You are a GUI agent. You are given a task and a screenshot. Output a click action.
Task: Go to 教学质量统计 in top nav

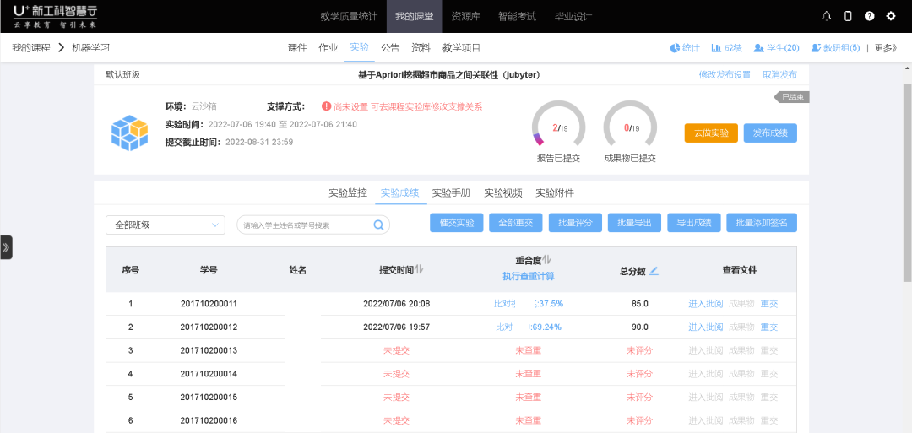point(349,16)
